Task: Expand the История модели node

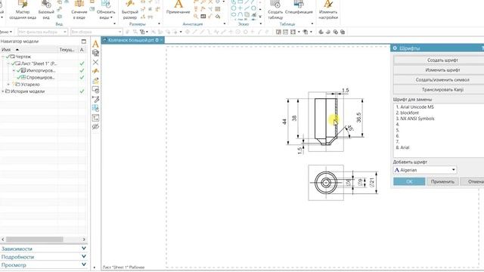Action: (x=3, y=91)
